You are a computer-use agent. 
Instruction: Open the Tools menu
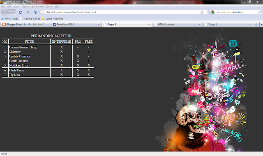[x=49, y=7]
